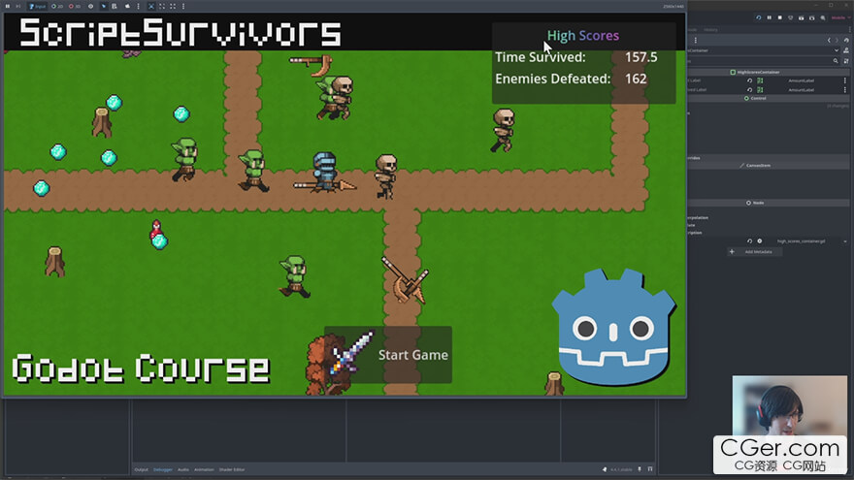854x480 pixels.
Task: Click the filter properties search field
Action: (x=764, y=61)
